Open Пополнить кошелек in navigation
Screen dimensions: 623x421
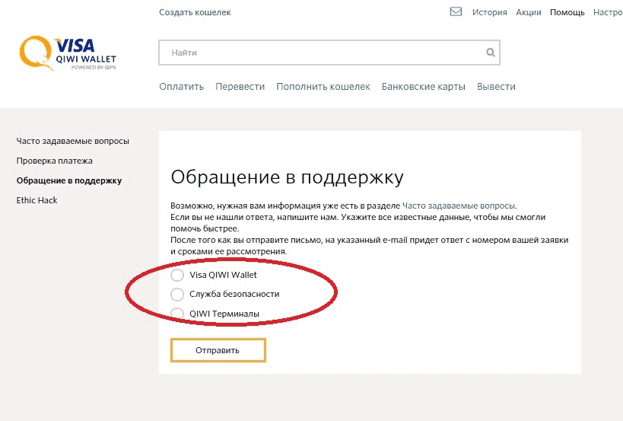pyautogui.click(x=323, y=87)
